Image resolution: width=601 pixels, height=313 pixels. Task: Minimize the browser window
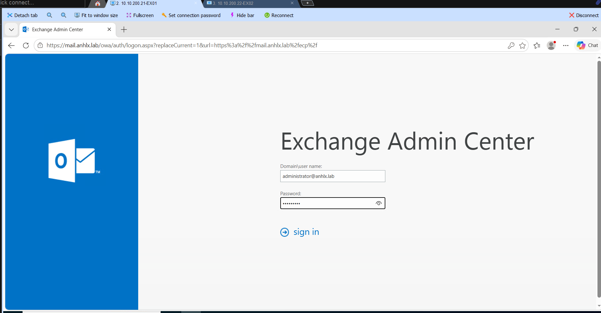point(558,29)
